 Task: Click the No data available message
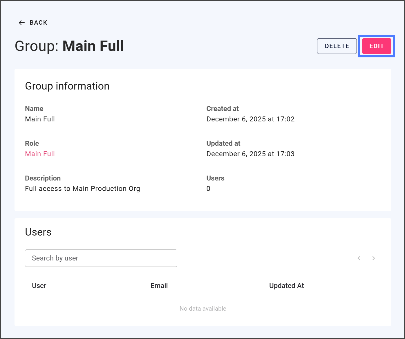click(x=203, y=309)
